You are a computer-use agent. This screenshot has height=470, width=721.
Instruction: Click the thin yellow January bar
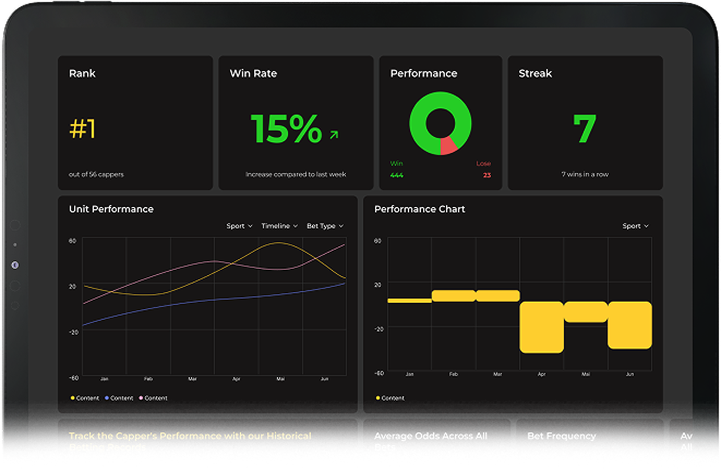coord(409,300)
